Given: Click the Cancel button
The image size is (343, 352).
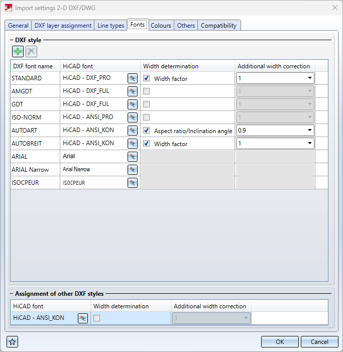Looking at the screenshot, I should point(319,342).
